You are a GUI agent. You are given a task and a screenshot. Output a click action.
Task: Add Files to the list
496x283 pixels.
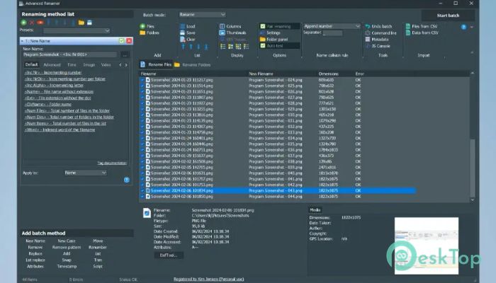(x=147, y=26)
